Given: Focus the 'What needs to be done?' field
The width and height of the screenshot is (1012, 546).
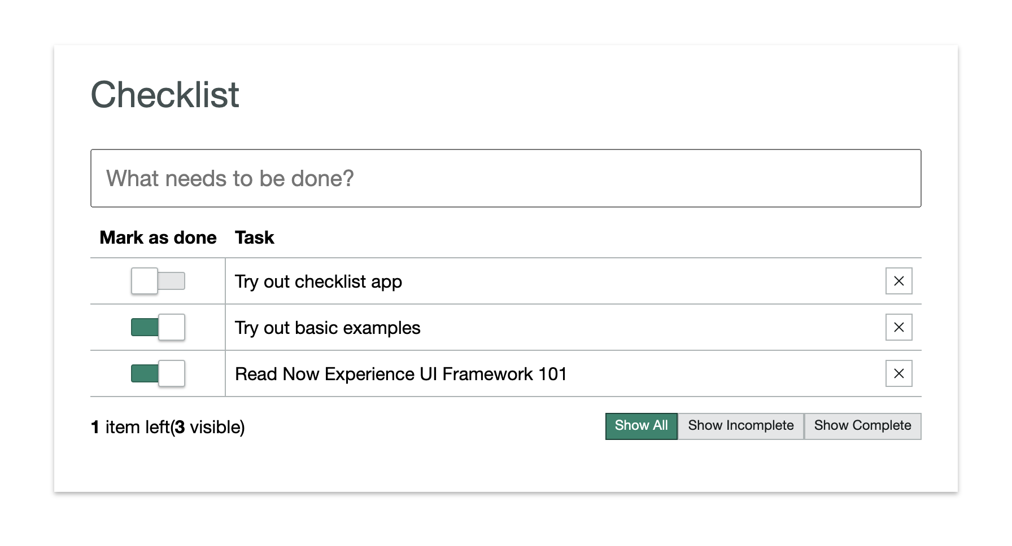Looking at the screenshot, I should 505,178.
